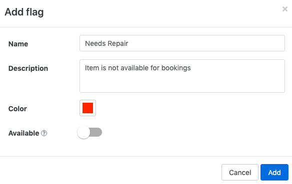The height and width of the screenshot is (184, 292).
Task: Enable the Available toggle switch
Action: click(89, 132)
